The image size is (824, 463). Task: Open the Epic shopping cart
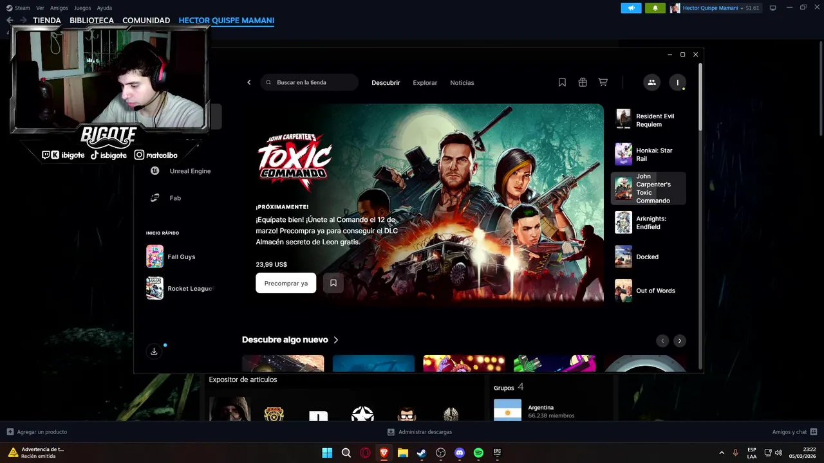(x=603, y=82)
